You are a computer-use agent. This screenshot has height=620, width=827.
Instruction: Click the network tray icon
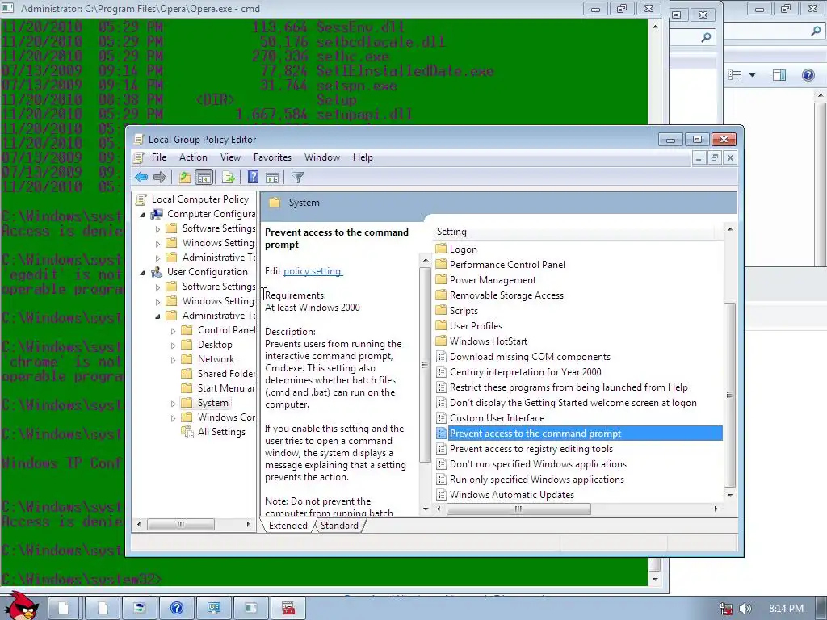pos(726,609)
